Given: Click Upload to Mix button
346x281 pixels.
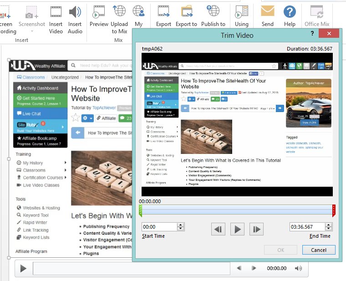Looking at the screenshot, I should click(x=119, y=20).
